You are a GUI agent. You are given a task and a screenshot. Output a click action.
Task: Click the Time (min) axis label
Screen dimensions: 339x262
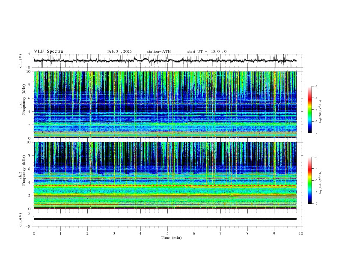point(171,237)
